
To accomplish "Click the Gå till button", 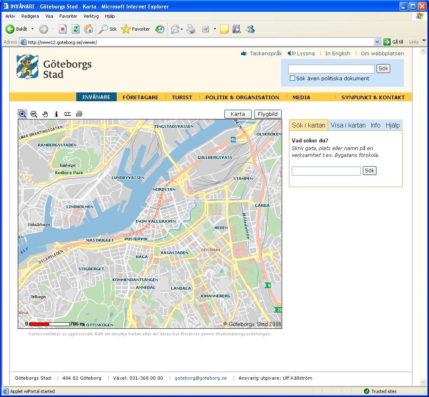I will pos(394,42).
